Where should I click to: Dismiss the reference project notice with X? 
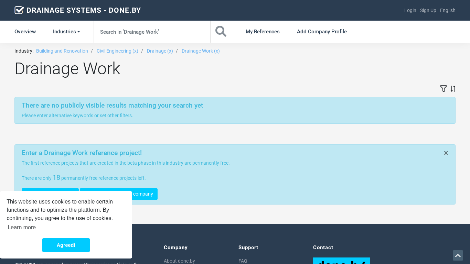click(x=446, y=153)
